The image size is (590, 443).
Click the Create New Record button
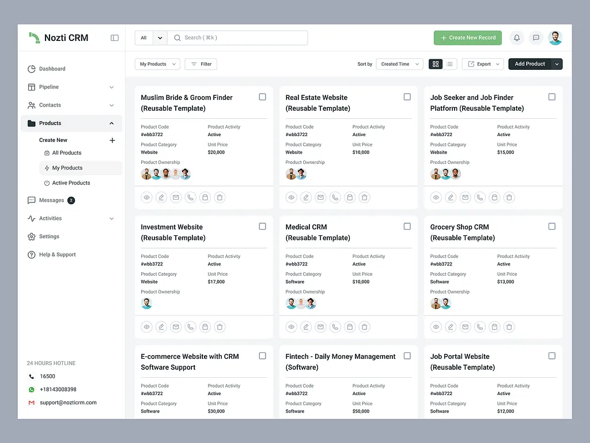467,37
